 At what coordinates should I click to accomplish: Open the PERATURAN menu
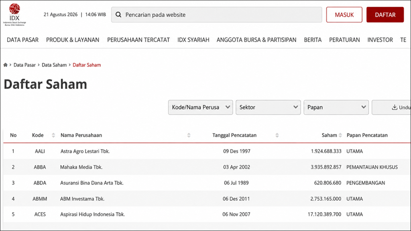tap(344, 40)
